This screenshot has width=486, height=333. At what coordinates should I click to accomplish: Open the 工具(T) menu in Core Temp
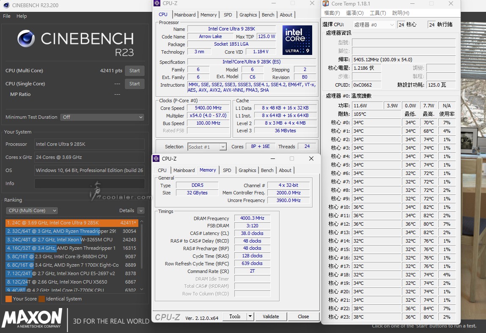[378, 13]
